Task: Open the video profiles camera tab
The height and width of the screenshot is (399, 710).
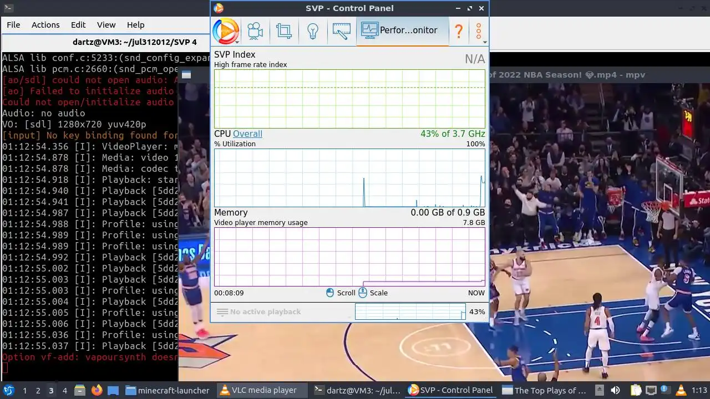Action: point(255,31)
